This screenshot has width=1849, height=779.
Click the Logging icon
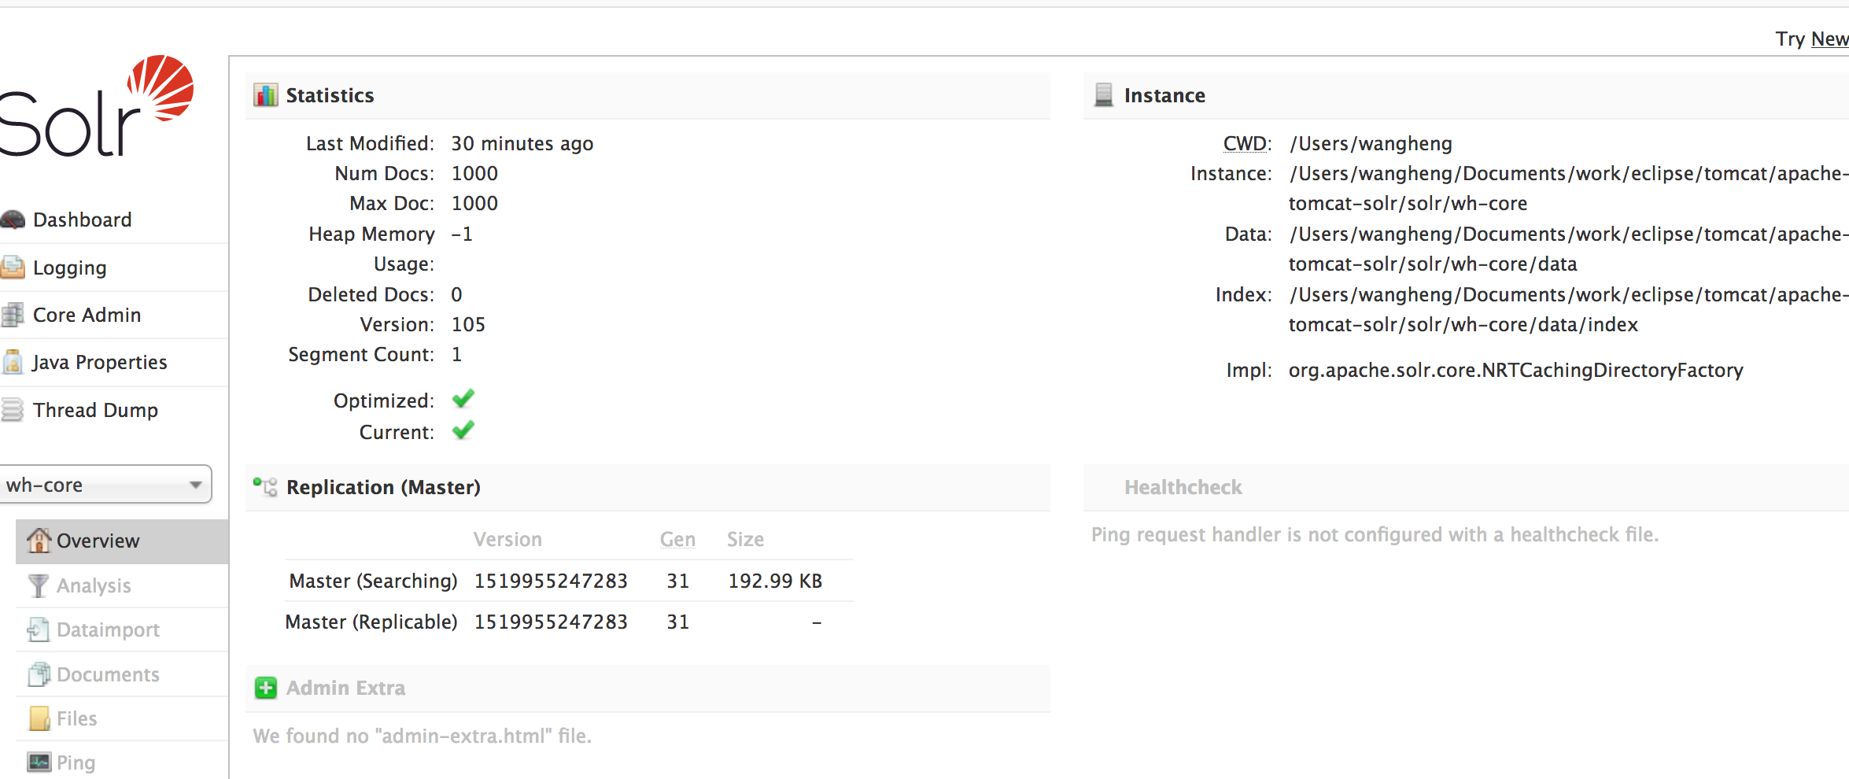tap(13, 268)
